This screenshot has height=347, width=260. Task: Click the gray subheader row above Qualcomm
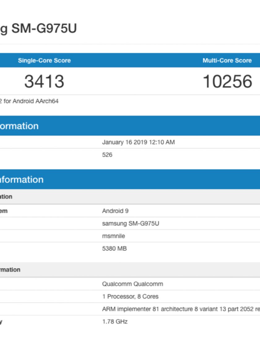point(130,270)
